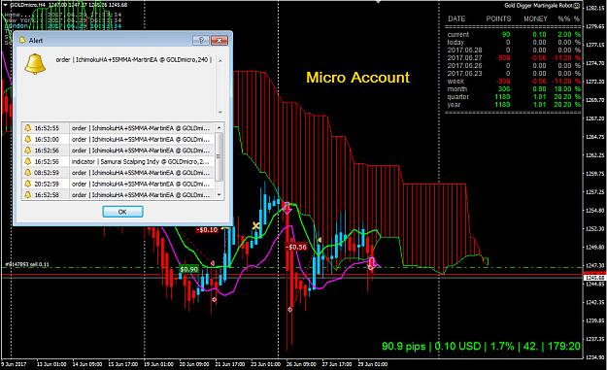This screenshot has height=370, width=607.
Task: Click the 306 month points value
Action: click(504, 89)
